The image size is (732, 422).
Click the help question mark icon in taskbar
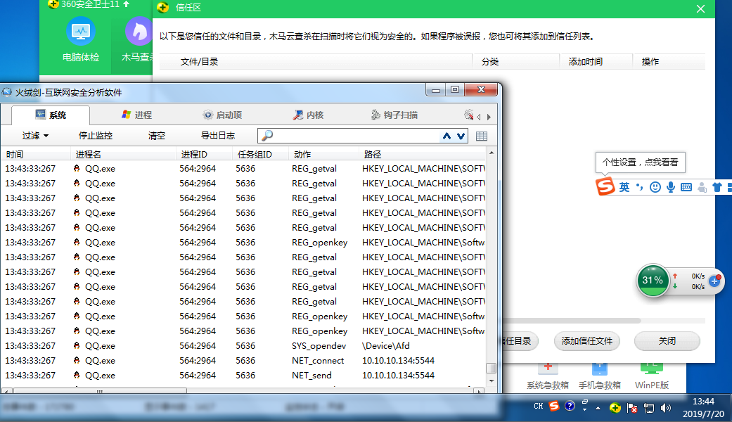(x=570, y=406)
